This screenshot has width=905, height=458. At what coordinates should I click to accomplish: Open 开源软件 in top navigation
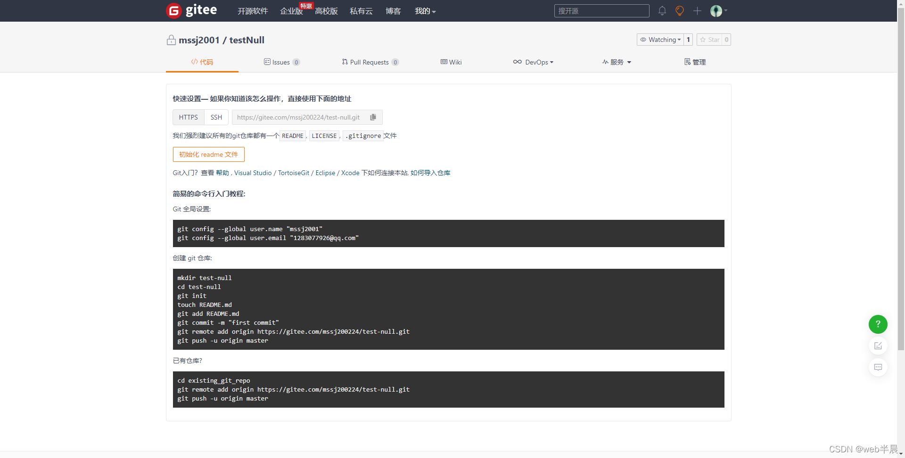[253, 11]
